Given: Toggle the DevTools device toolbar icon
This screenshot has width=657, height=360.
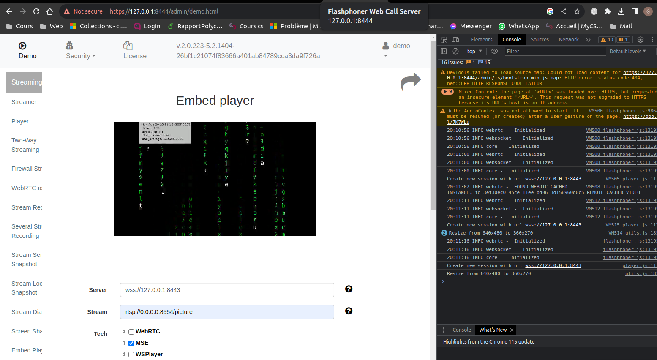Looking at the screenshot, I should pyautogui.click(x=455, y=40).
